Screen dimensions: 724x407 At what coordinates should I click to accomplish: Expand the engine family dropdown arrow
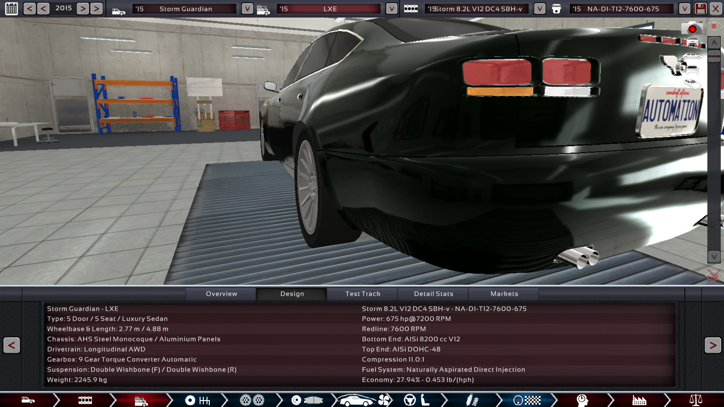(539, 9)
